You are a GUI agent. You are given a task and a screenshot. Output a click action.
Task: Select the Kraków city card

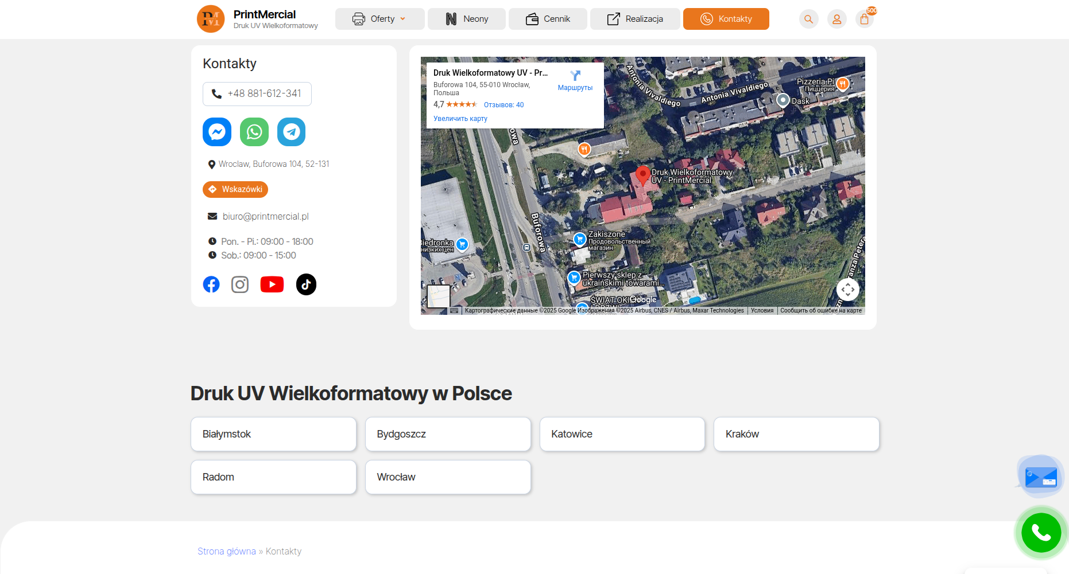pyautogui.click(x=796, y=434)
